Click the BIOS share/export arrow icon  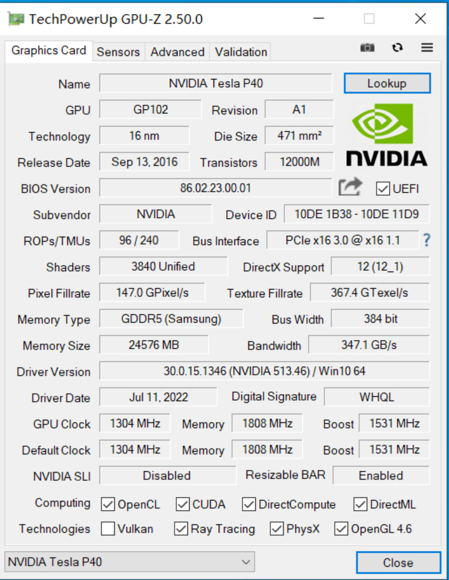click(350, 187)
